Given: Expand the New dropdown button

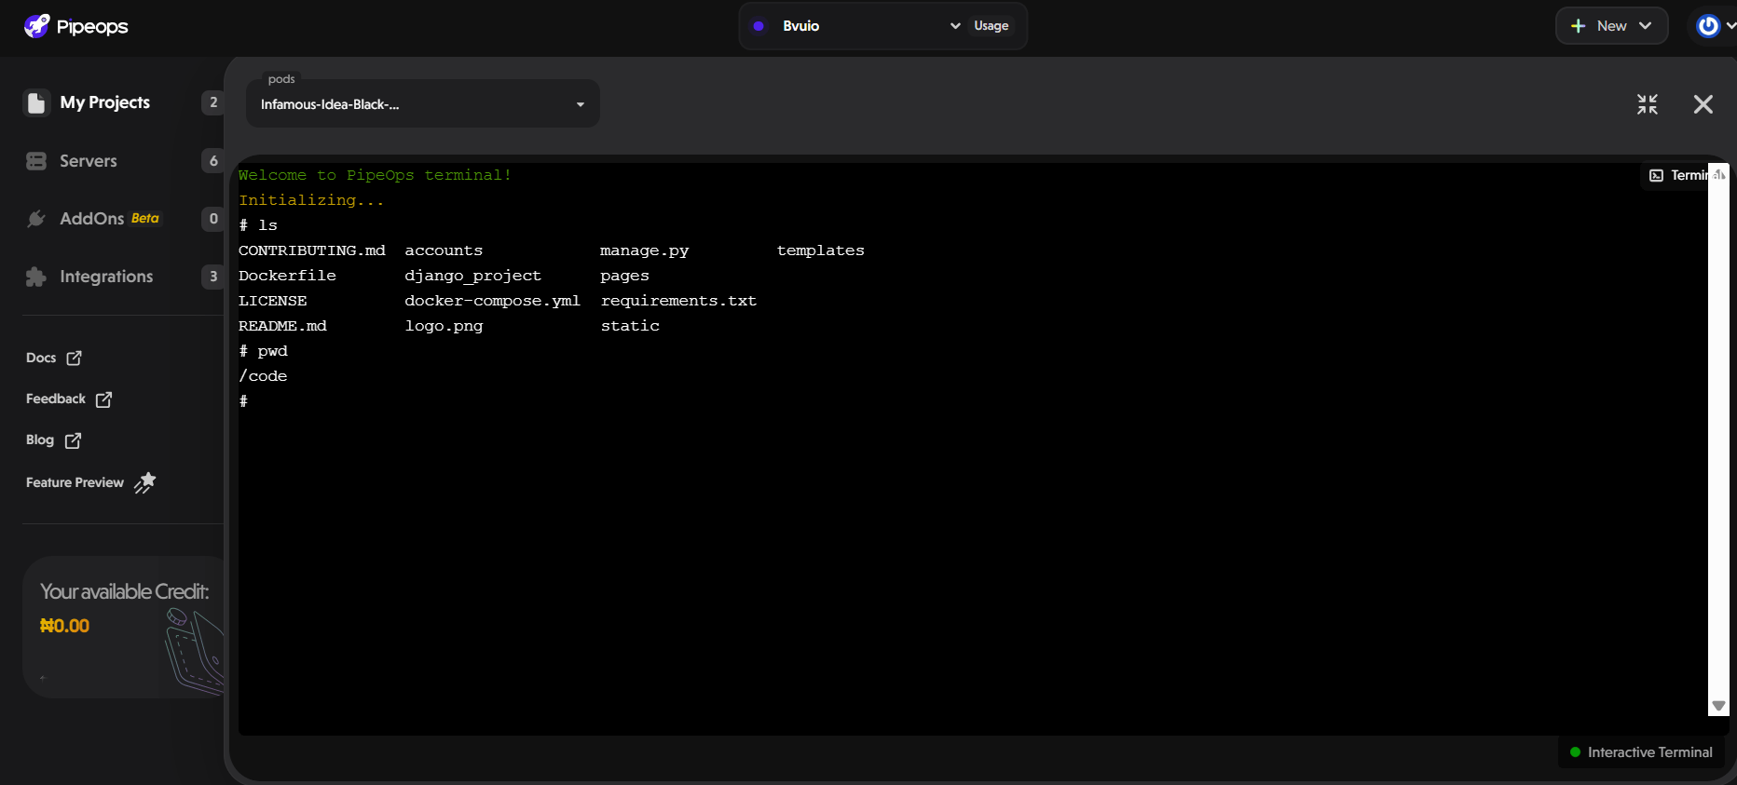Looking at the screenshot, I should tap(1611, 26).
